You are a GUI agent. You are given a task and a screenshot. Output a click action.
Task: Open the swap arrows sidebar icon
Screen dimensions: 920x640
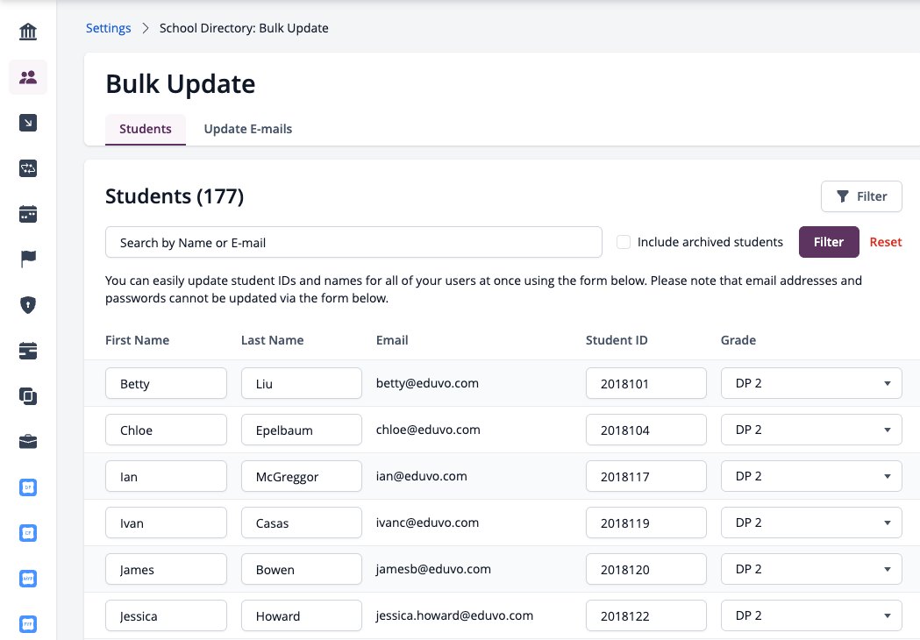(x=27, y=168)
